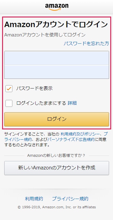Focus the upper email input field
Screen dimensions: 113x220
[56, 58]
